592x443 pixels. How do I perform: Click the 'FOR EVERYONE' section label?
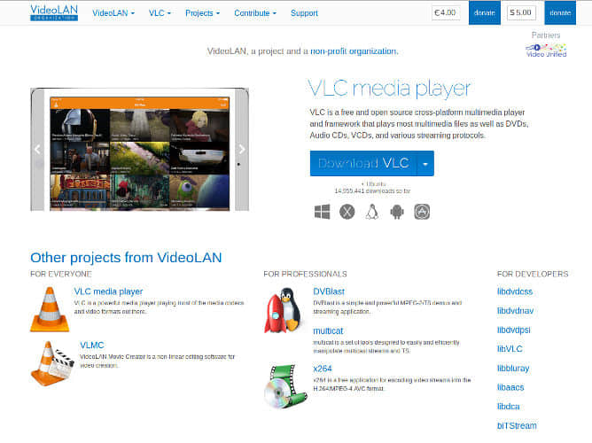61,274
